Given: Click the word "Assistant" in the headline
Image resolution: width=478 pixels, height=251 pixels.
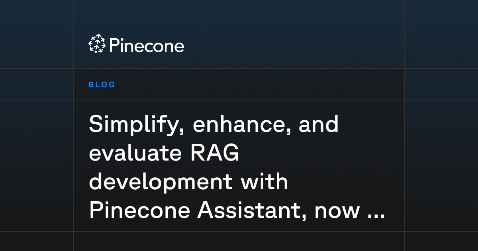Looking at the screenshot, I should (251, 212).
